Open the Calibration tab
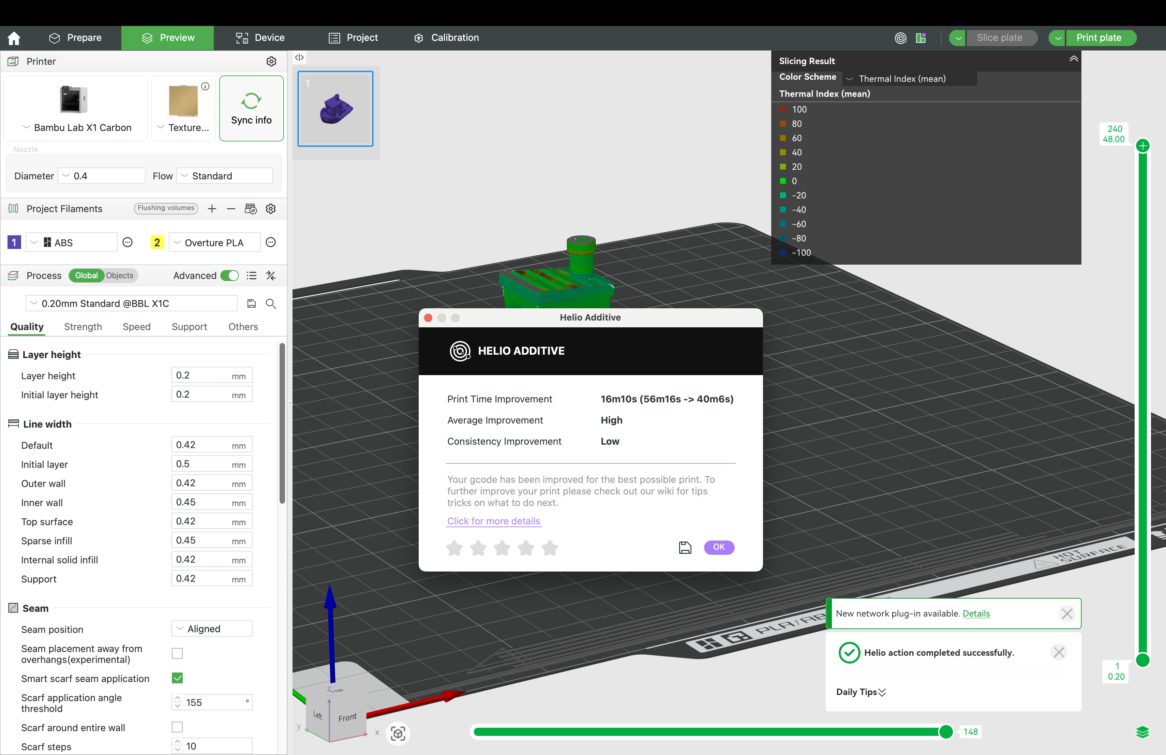1166x755 pixels. [x=446, y=38]
